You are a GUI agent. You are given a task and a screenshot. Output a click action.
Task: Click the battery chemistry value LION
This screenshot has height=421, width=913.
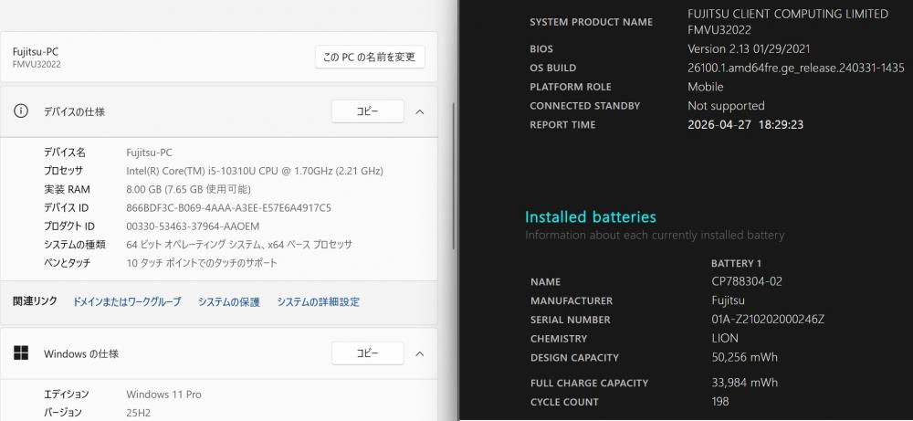point(725,338)
